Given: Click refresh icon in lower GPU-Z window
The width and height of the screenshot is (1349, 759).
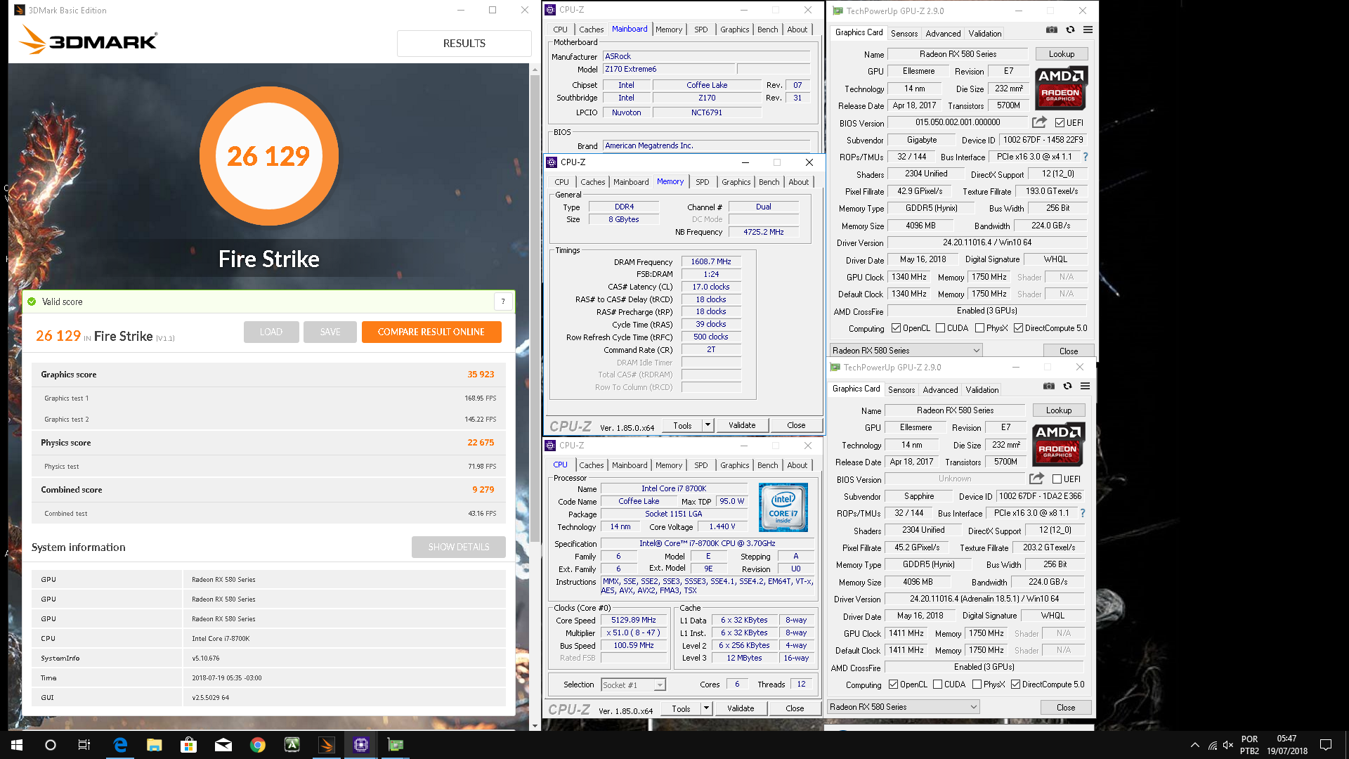Looking at the screenshot, I should (x=1067, y=386).
